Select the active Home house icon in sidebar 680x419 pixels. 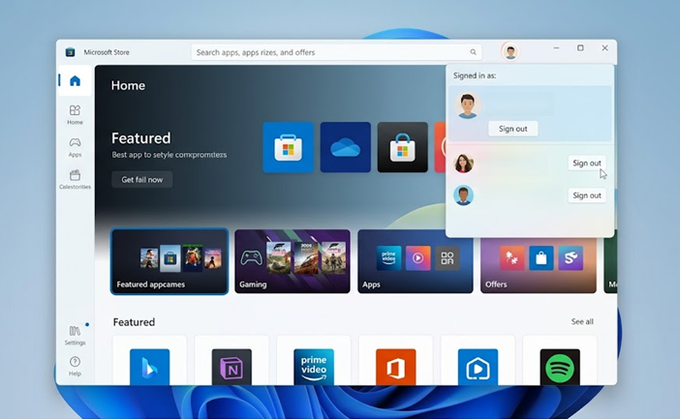[x=75, y=80]
